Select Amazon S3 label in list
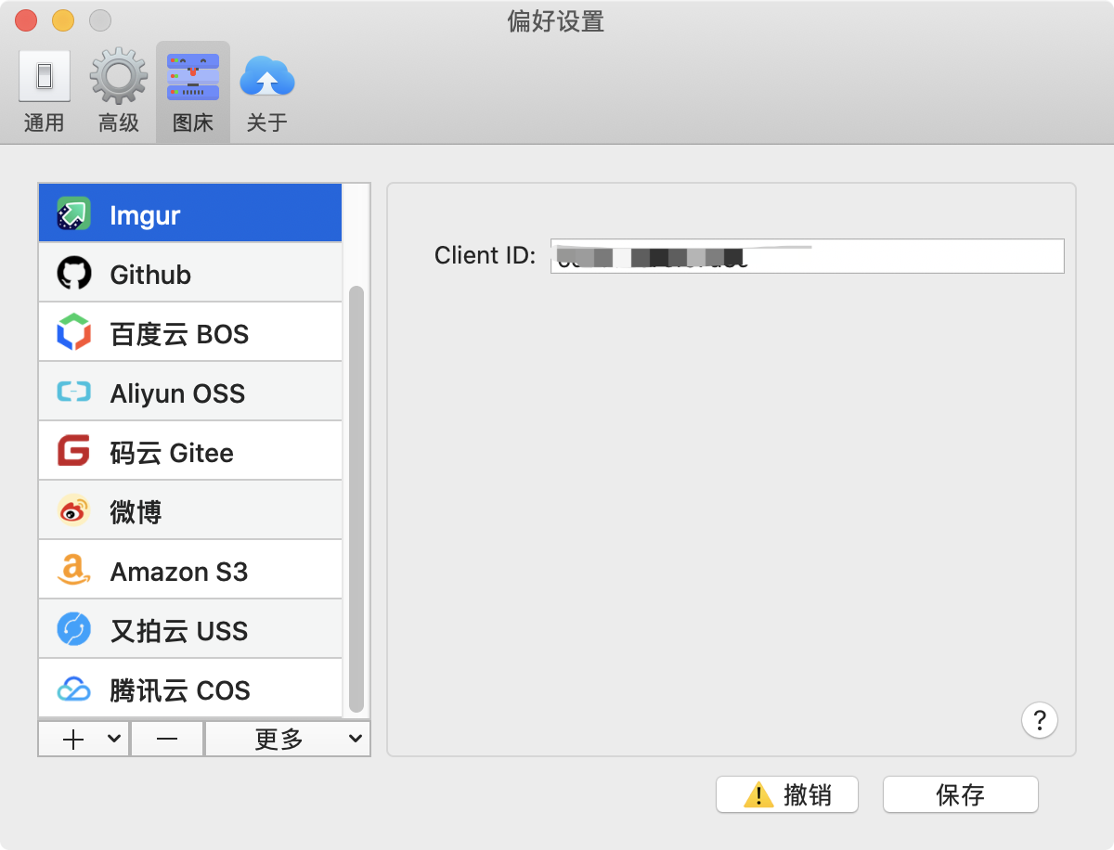Image resolution: width=1114 pixels, height=850 pixels. (179, 572)
